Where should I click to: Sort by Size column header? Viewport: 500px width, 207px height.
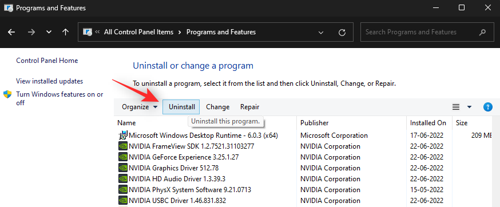coord(462,123)
